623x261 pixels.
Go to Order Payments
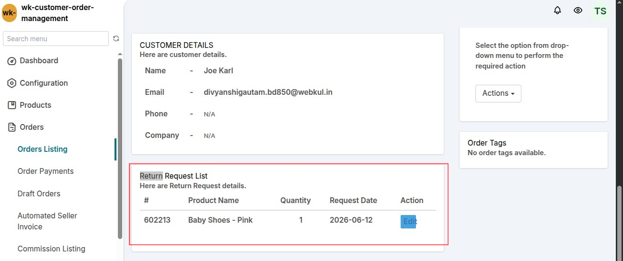46,171
